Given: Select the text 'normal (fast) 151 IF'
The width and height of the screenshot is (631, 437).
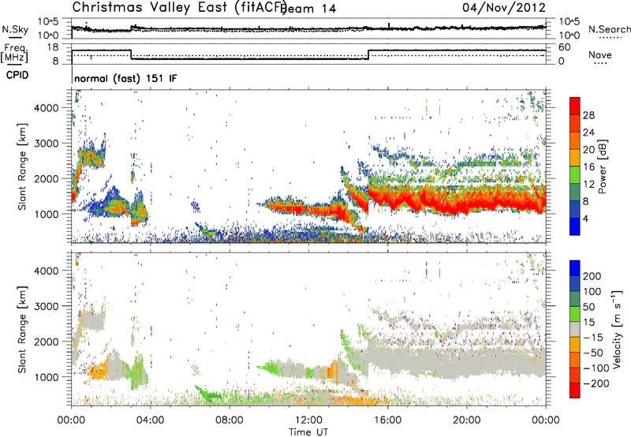Looking at the screenshot, I should pyautogui.click(x=125, y=78).
